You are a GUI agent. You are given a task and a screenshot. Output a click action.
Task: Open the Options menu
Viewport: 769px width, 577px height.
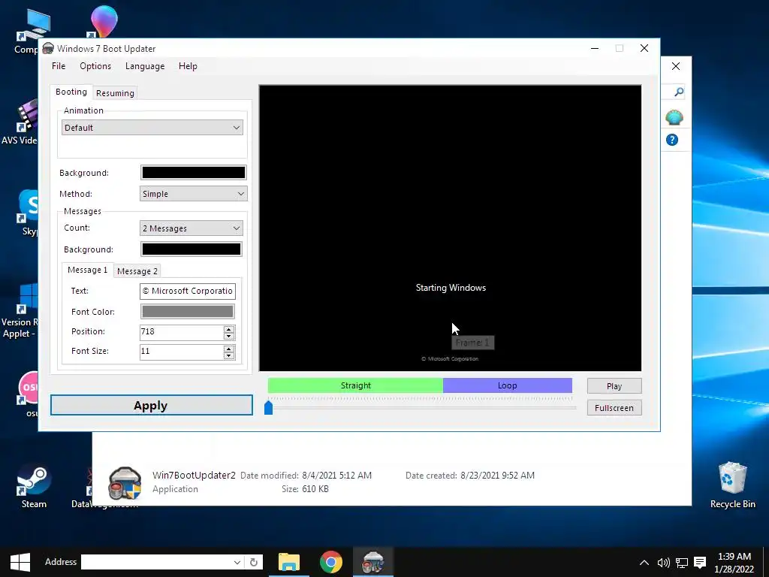click(x=95, y=66)
